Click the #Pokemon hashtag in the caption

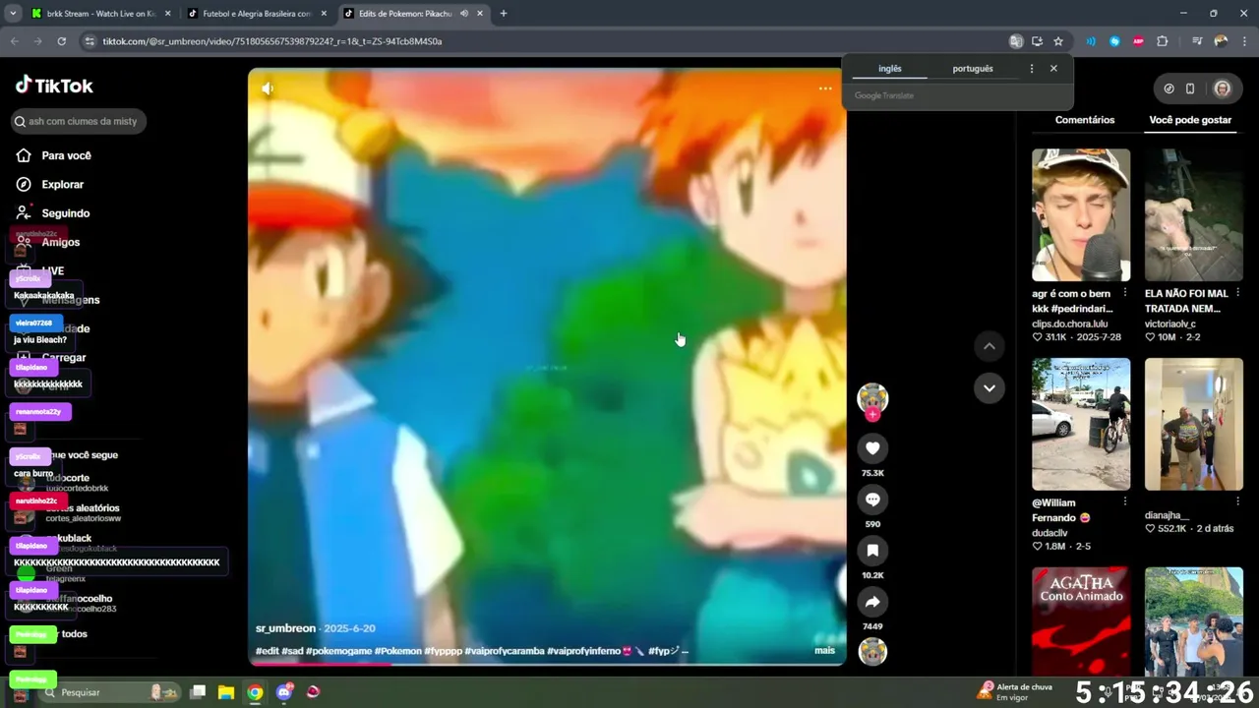397,651
